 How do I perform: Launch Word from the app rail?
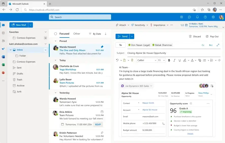3,57
